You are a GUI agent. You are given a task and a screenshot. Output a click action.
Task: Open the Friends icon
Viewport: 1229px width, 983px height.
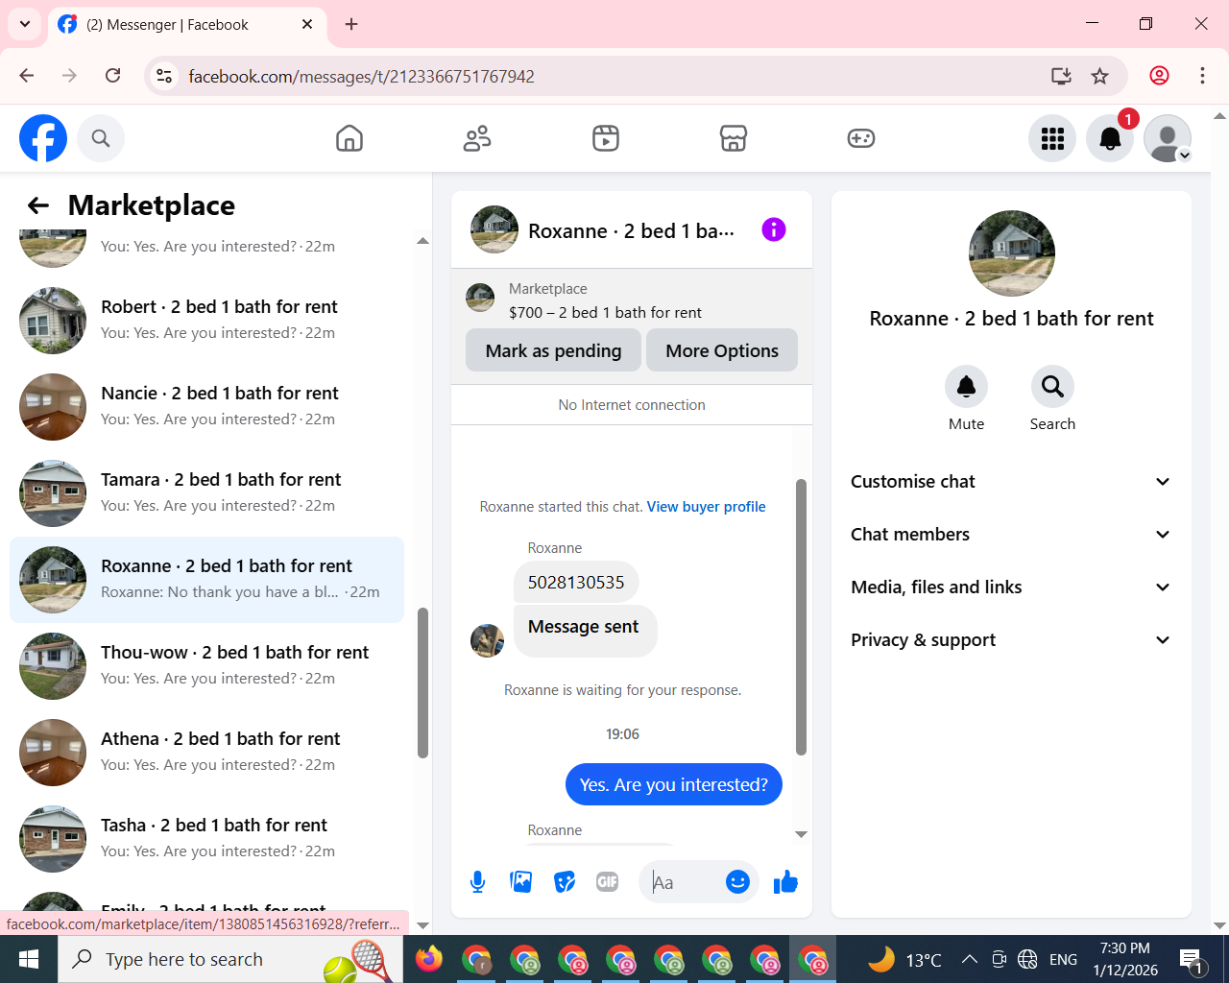[x=477, y=138]
